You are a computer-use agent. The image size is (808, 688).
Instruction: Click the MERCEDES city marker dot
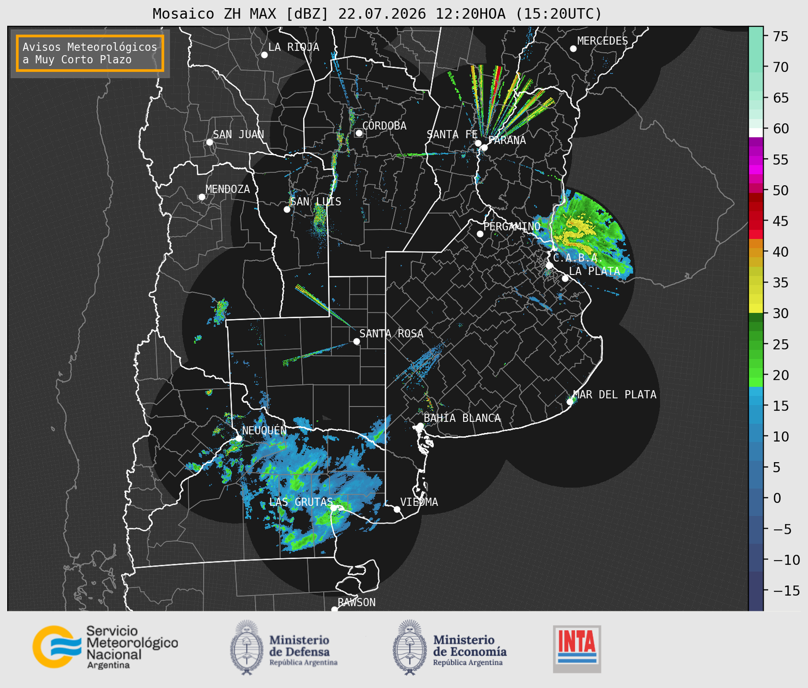click(x=573, y=48)
